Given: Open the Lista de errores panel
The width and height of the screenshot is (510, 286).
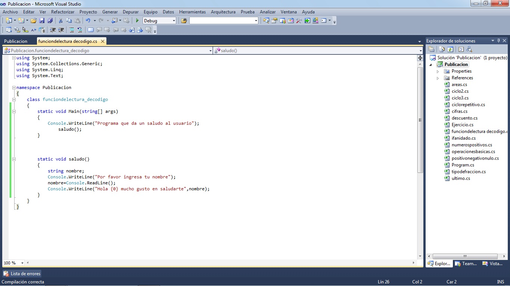Looking at the screenshot, I should 22,273.
